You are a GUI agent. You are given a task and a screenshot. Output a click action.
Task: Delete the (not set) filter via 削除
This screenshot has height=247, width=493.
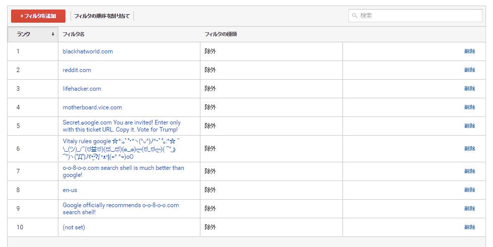click(470, 227)
